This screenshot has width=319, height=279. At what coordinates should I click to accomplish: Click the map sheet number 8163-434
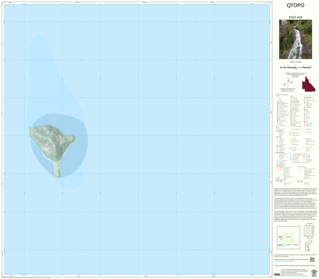(x=295, y=17)
